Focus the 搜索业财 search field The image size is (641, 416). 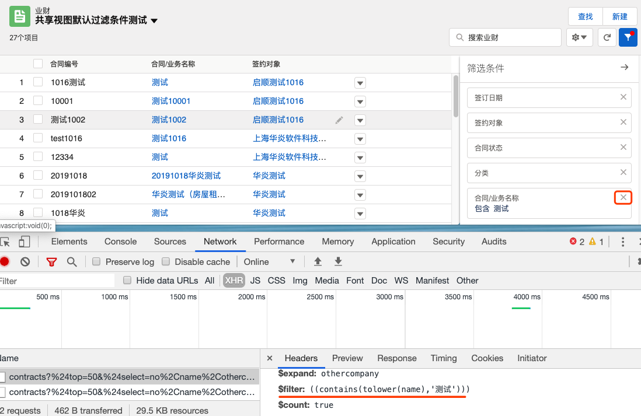505,37
